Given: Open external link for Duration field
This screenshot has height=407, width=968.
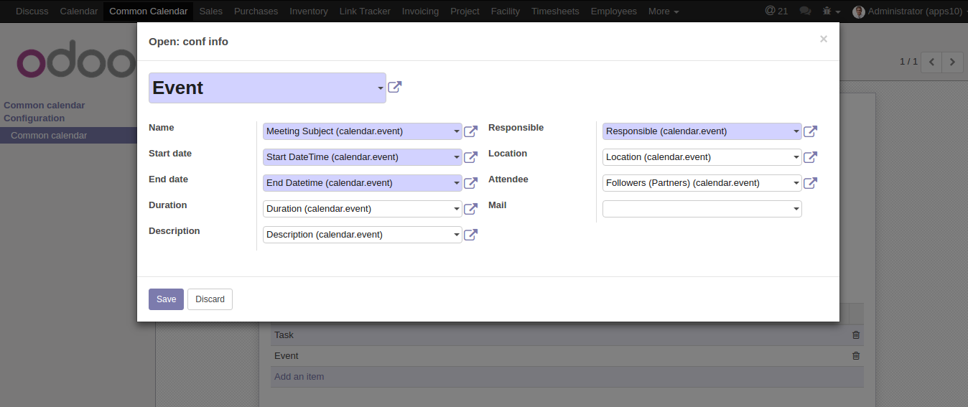Looking at the screenshot, I should (470, 209).
